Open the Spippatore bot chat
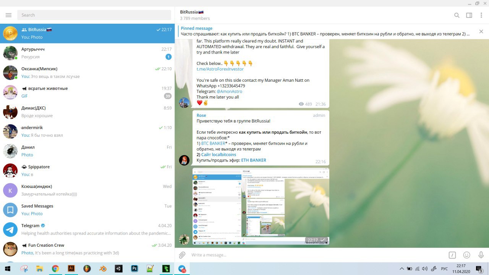Image resolution: width=489 pixels, height=275 pixels. click(87, 170)
